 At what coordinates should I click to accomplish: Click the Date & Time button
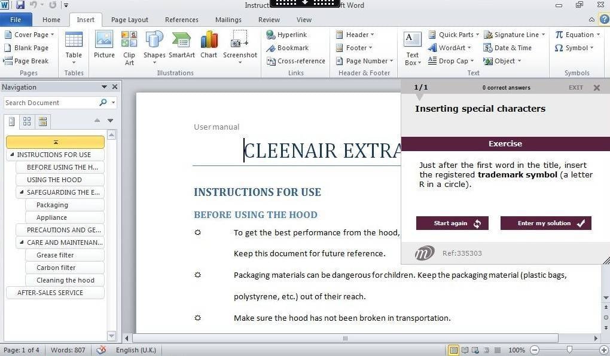coord(507,48)
